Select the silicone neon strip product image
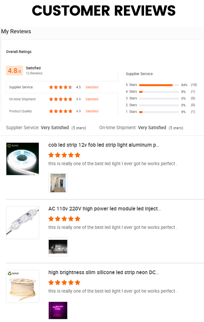 point(22,286)
